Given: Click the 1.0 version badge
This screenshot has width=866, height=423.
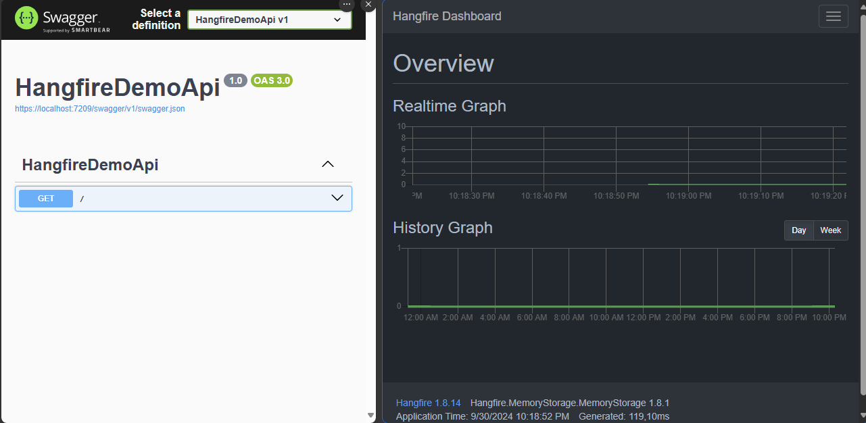Looking at the screenshot, I should pos(235,81).
